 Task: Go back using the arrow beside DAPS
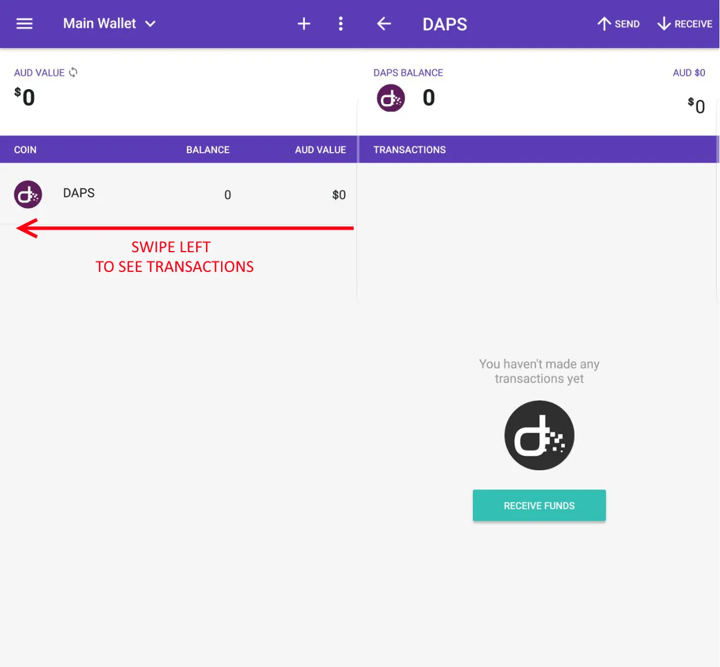click(x=384, y=24)
